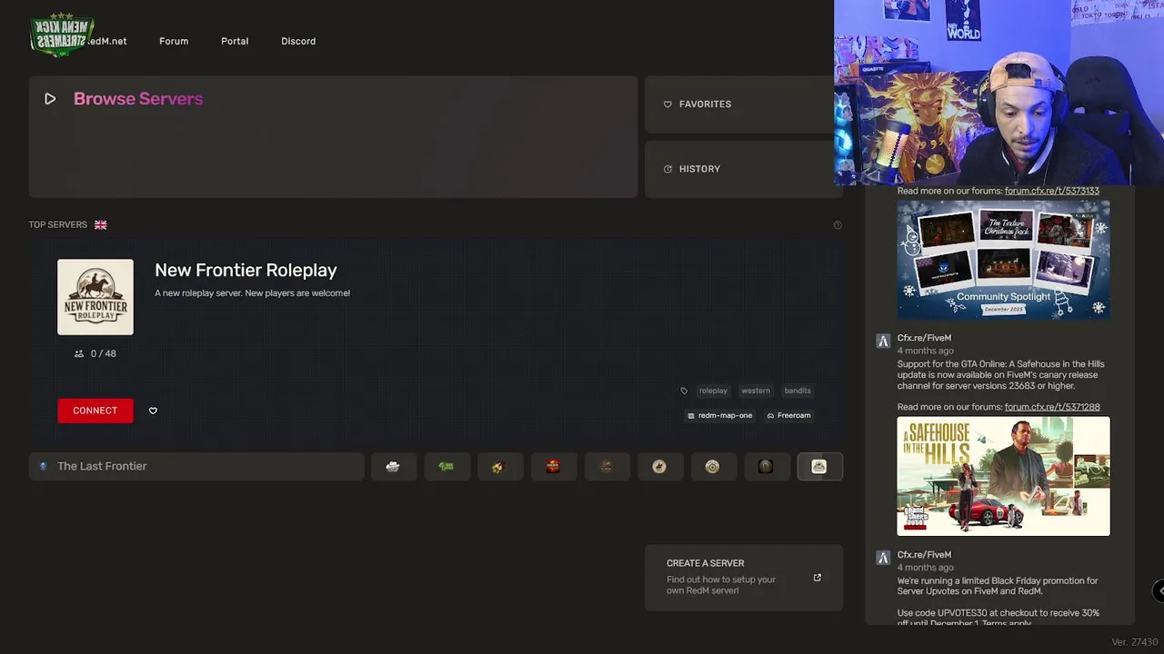1164x654 pixels.
Task: Open the Safehouse in the Hills image
Action: (1003, 476)
